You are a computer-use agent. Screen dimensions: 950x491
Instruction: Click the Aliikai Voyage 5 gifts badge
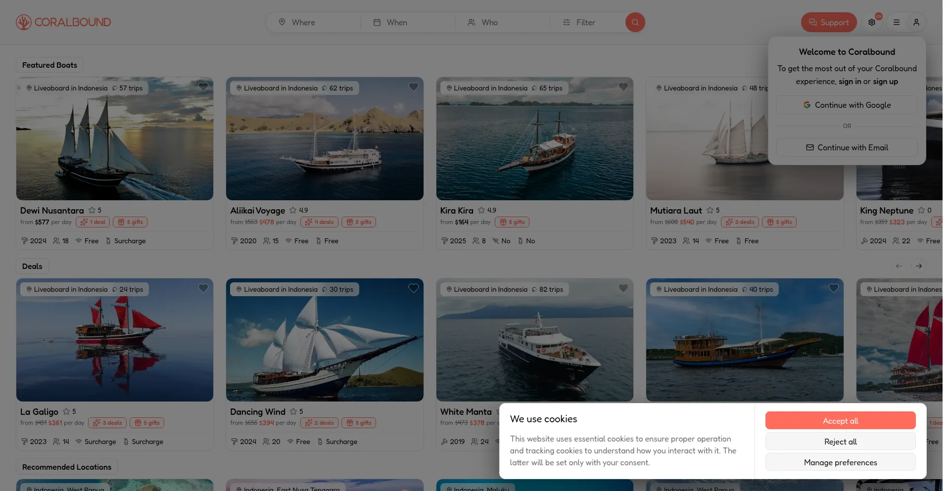[x=359, y=222]
